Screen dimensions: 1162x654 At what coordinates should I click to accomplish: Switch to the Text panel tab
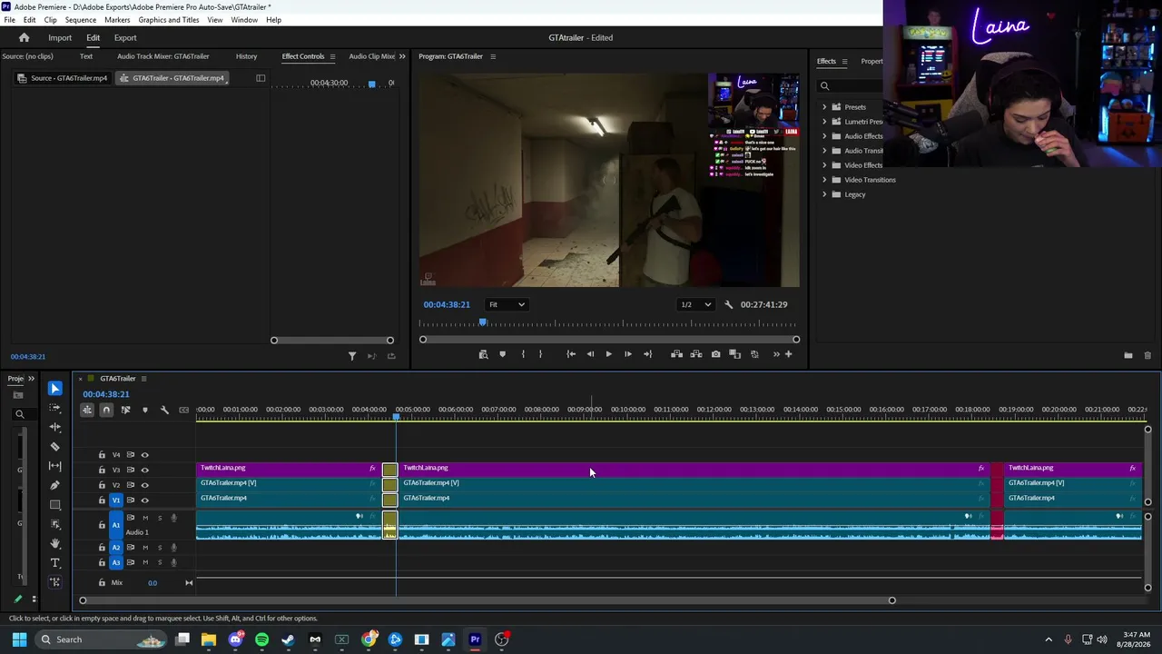click(x=86, y=56)
